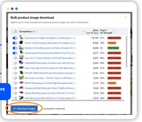Open Binoculars for Kids – Perfect Toy link

tap(50, 78)
